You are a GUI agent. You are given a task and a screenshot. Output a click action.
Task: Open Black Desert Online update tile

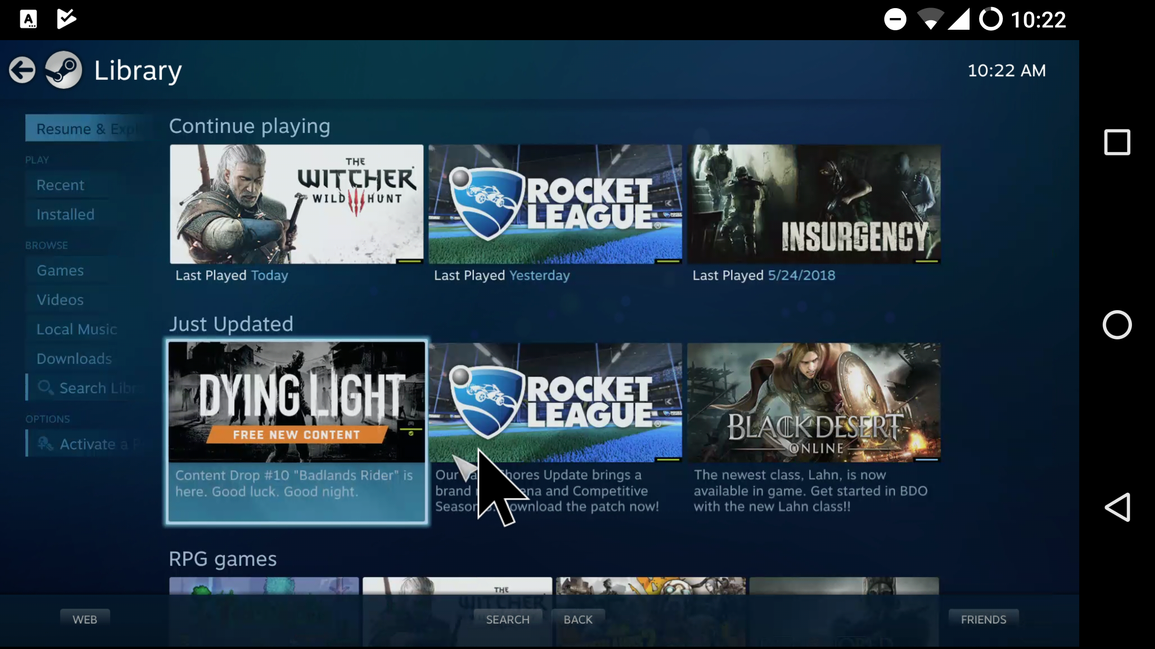(814, 402)
